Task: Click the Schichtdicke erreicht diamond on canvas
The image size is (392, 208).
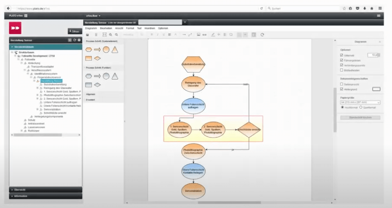Action: pos(249,129)
